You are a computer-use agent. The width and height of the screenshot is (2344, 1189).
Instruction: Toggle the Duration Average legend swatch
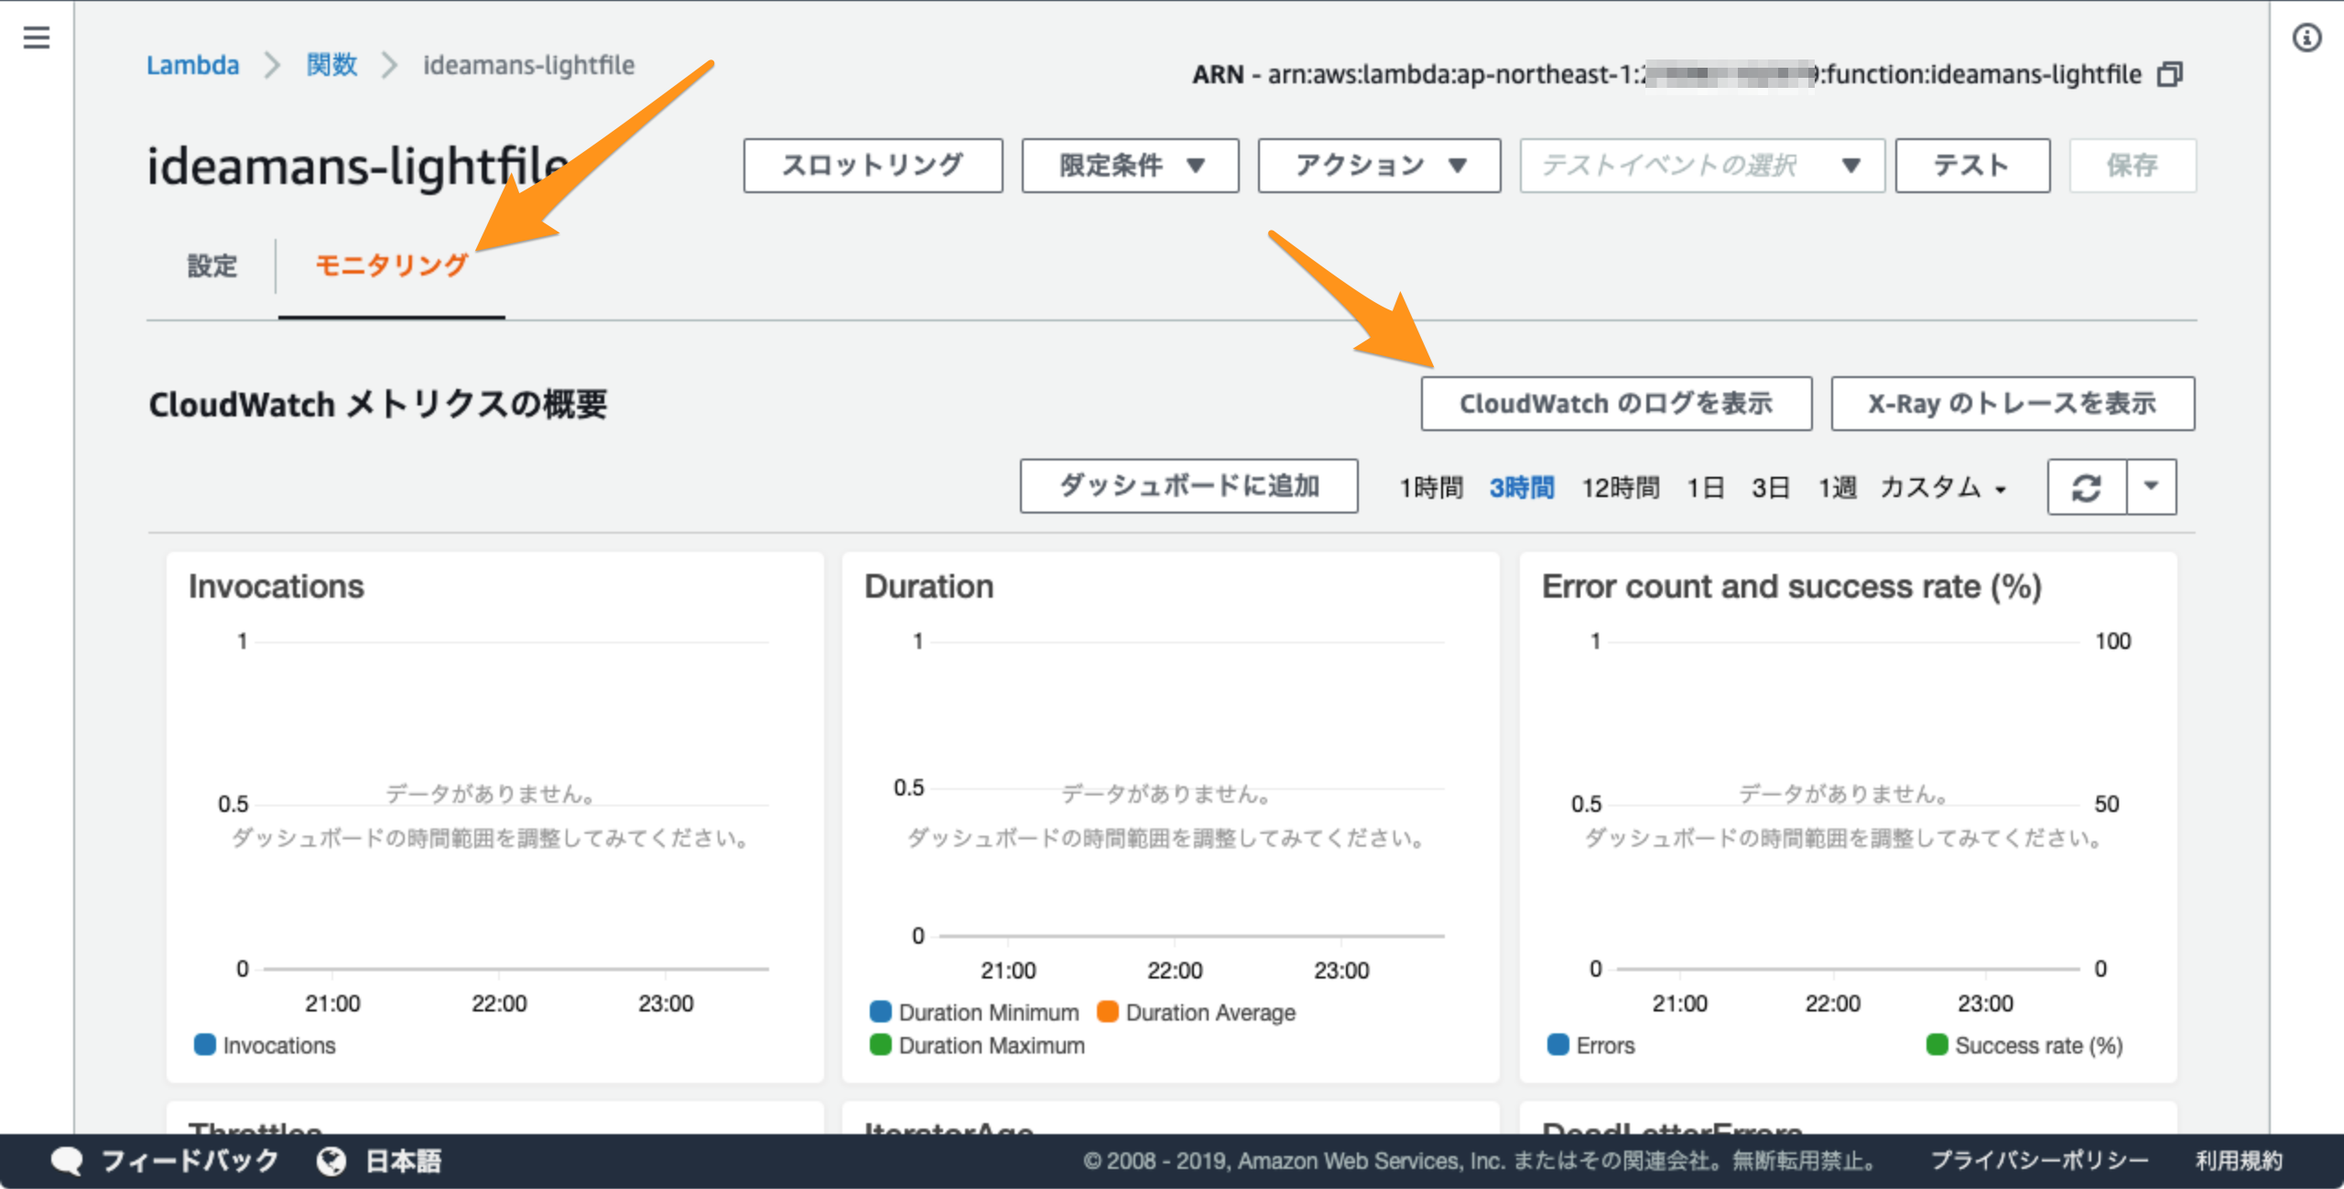[x=1108, y=1011]
